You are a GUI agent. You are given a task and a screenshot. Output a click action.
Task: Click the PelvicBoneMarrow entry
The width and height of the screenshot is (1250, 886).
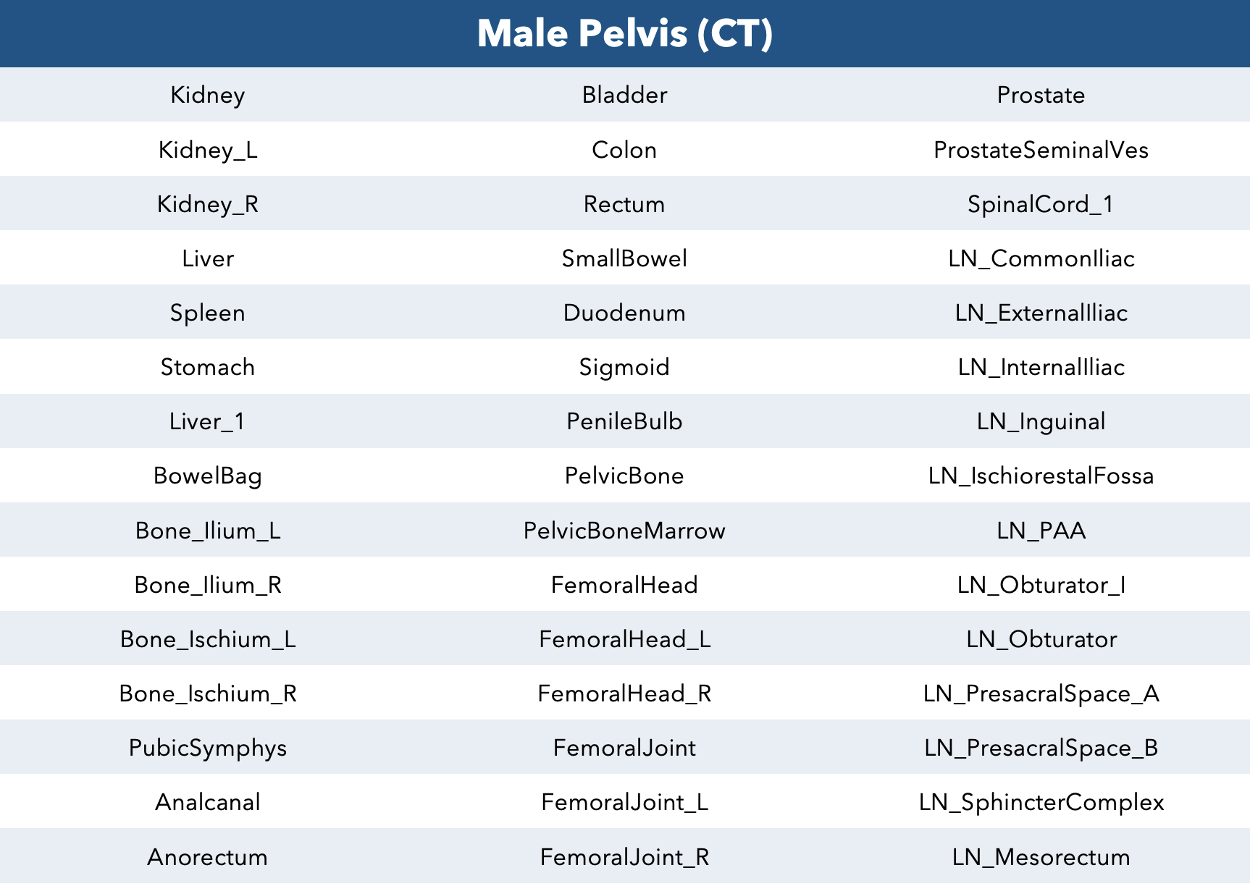[625, 531]
